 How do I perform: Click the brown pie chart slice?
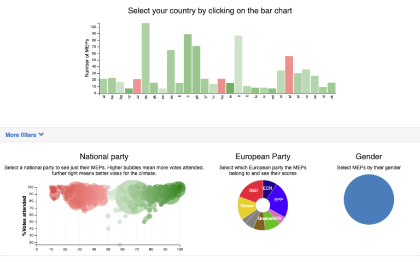click(x=259, y=222)
